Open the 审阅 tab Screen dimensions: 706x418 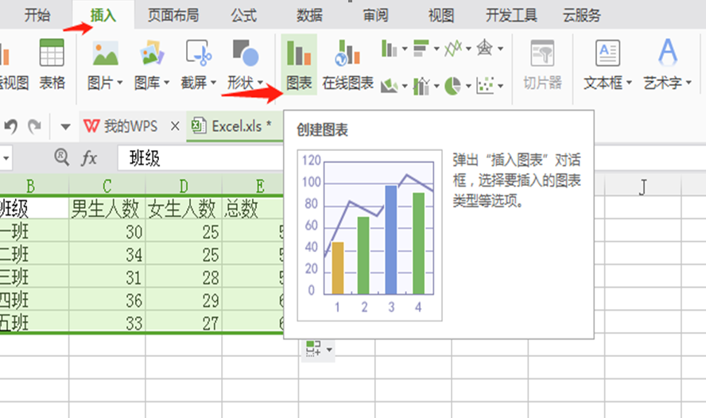pos(375,15)
